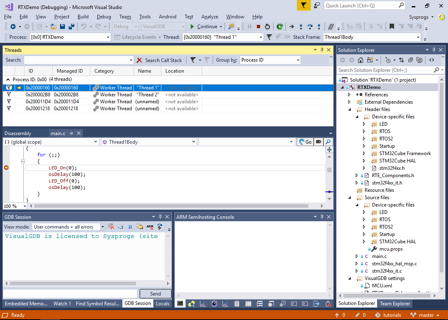Toggle breakpoint on the LED_On(0) line
This screenshot has width=448, height=320.
6,168
